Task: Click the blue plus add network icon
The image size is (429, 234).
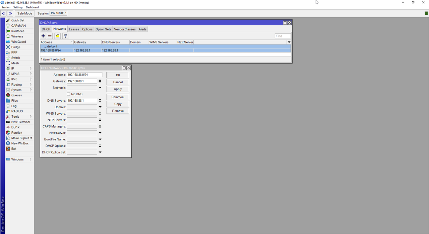Action: pos(43,36)
